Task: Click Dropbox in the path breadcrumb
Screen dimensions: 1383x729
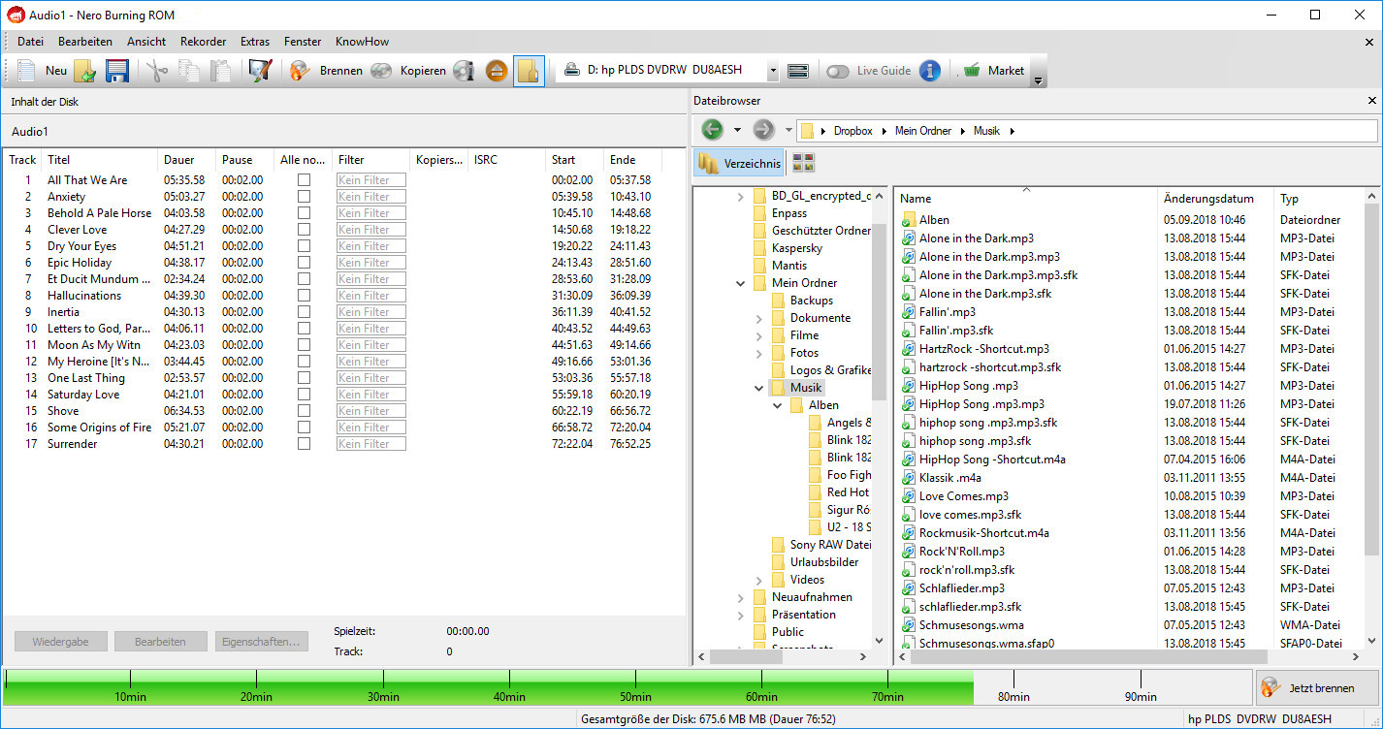Action: (x=853, y=131)
